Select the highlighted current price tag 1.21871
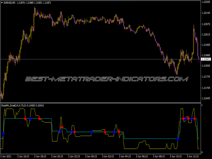This screenshot has width=212, height=159. pyautogui.click(x=206, y=59)
